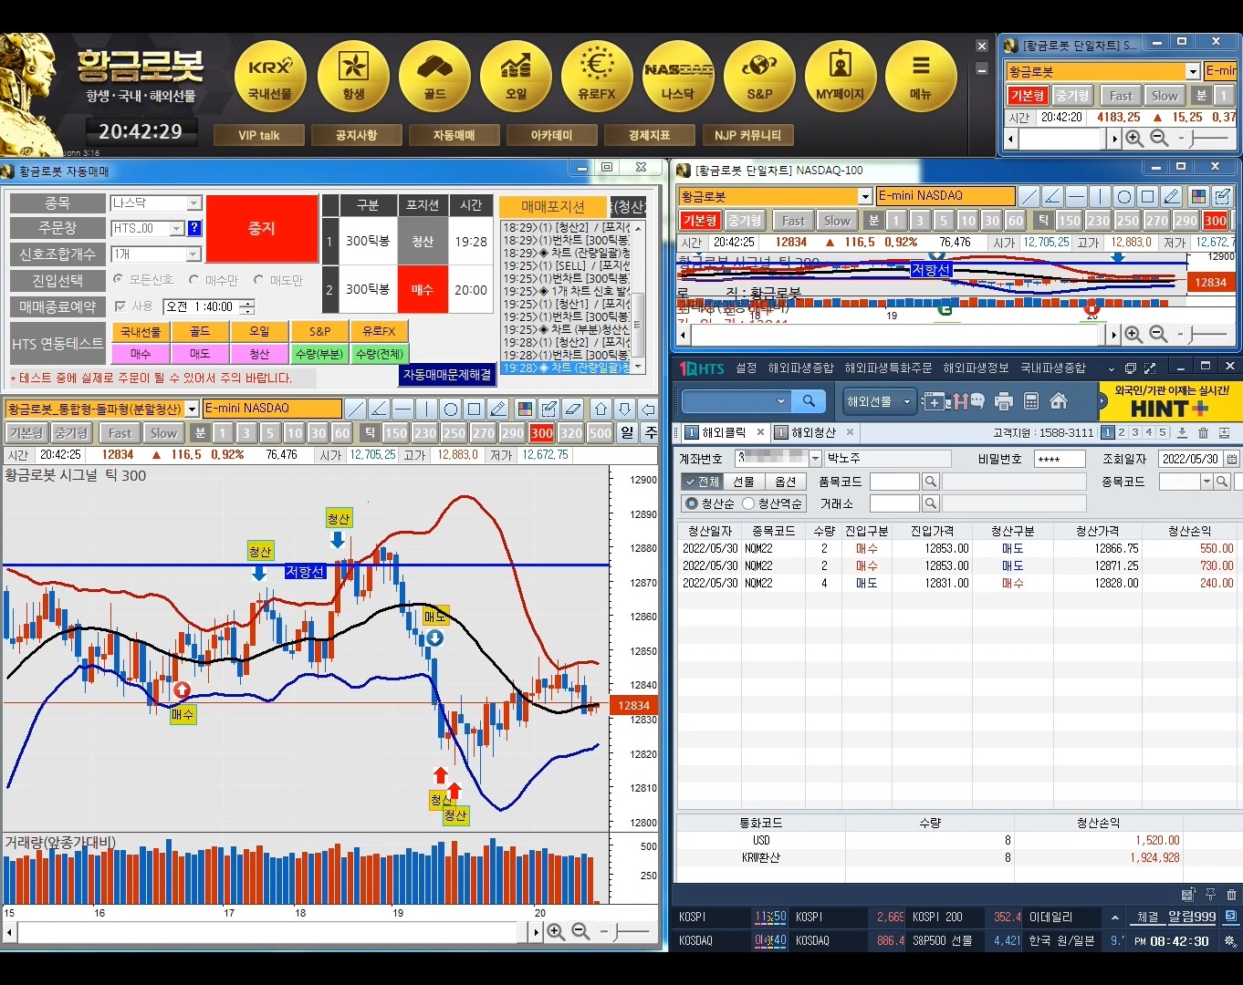Click the trash icon in 1Q HTS tab bar
This screenshot has height=985, width=1243.
click(x=1203, y=433)
